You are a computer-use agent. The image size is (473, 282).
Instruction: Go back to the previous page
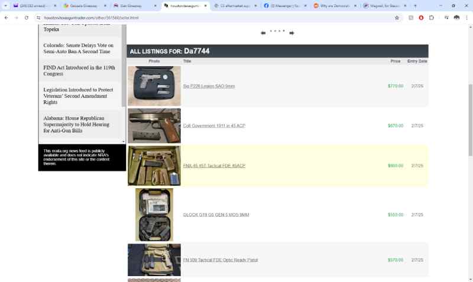7,18
